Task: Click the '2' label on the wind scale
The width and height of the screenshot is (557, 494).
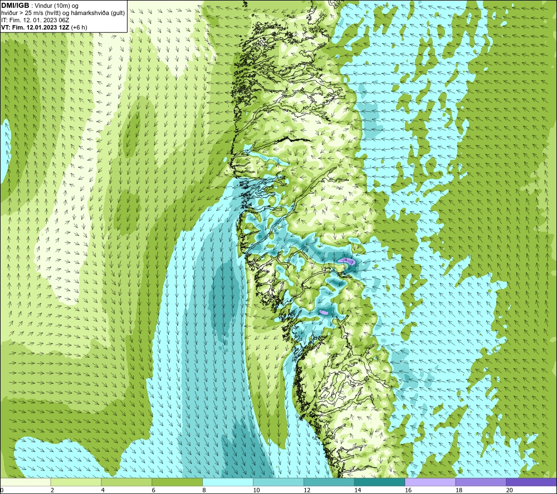Action: [52, 490]
